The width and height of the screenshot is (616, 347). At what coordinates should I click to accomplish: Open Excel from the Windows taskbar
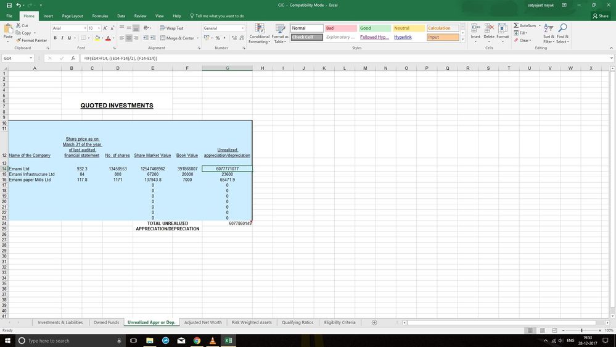pos(228,340)
